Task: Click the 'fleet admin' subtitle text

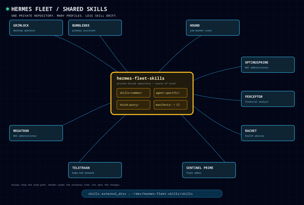Action: (x=194, y=173)
